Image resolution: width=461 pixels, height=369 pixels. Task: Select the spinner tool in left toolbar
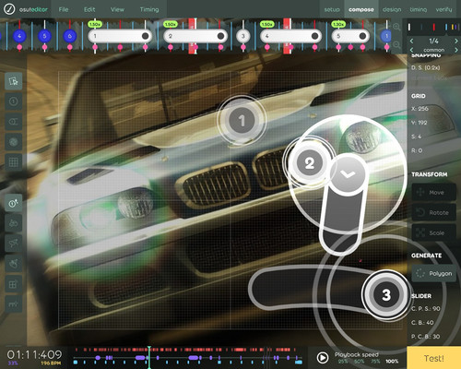[13, 142]
